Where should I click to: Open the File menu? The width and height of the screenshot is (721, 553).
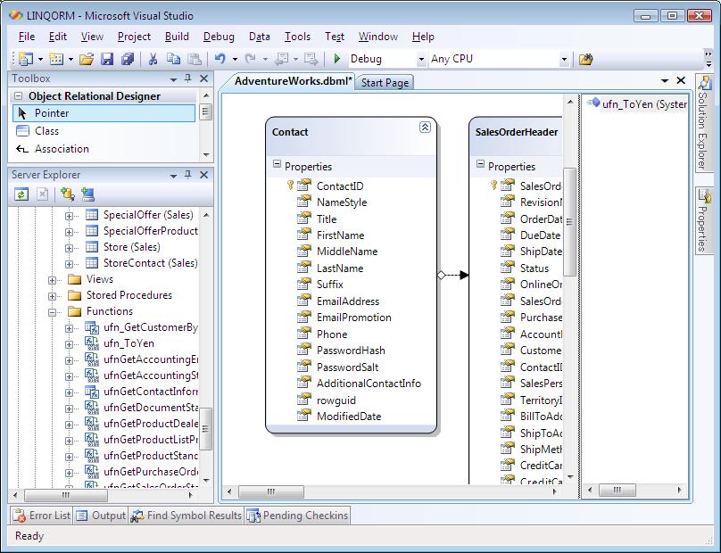[x=27, y=37]
